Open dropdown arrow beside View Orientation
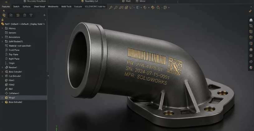This screenshot has width=254, height=131. click(x=141, y=7)
